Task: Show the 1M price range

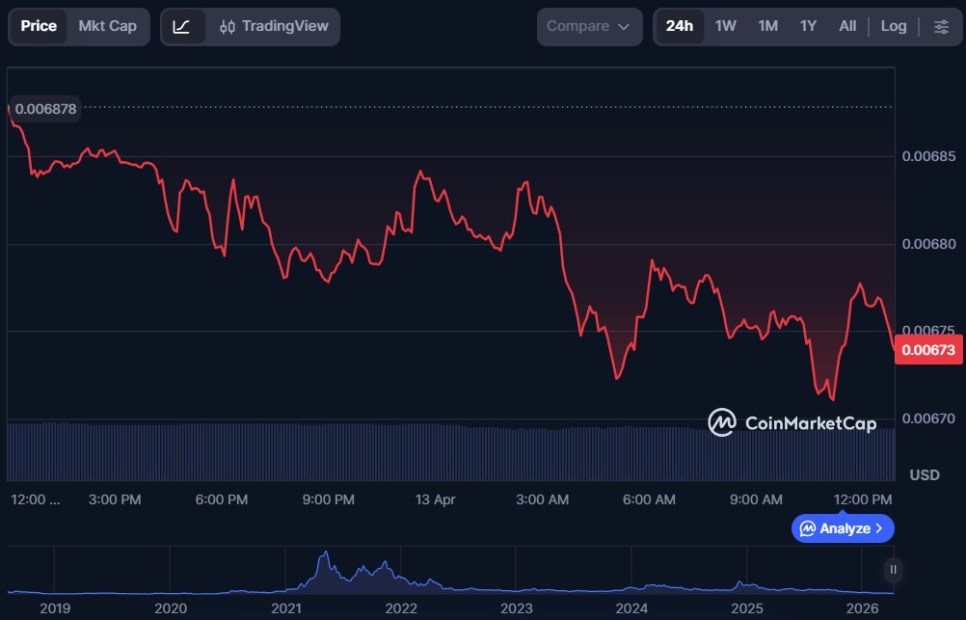Action: 767,26
